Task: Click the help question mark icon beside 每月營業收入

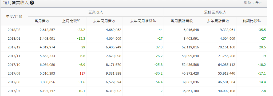Action: (32, 3)
